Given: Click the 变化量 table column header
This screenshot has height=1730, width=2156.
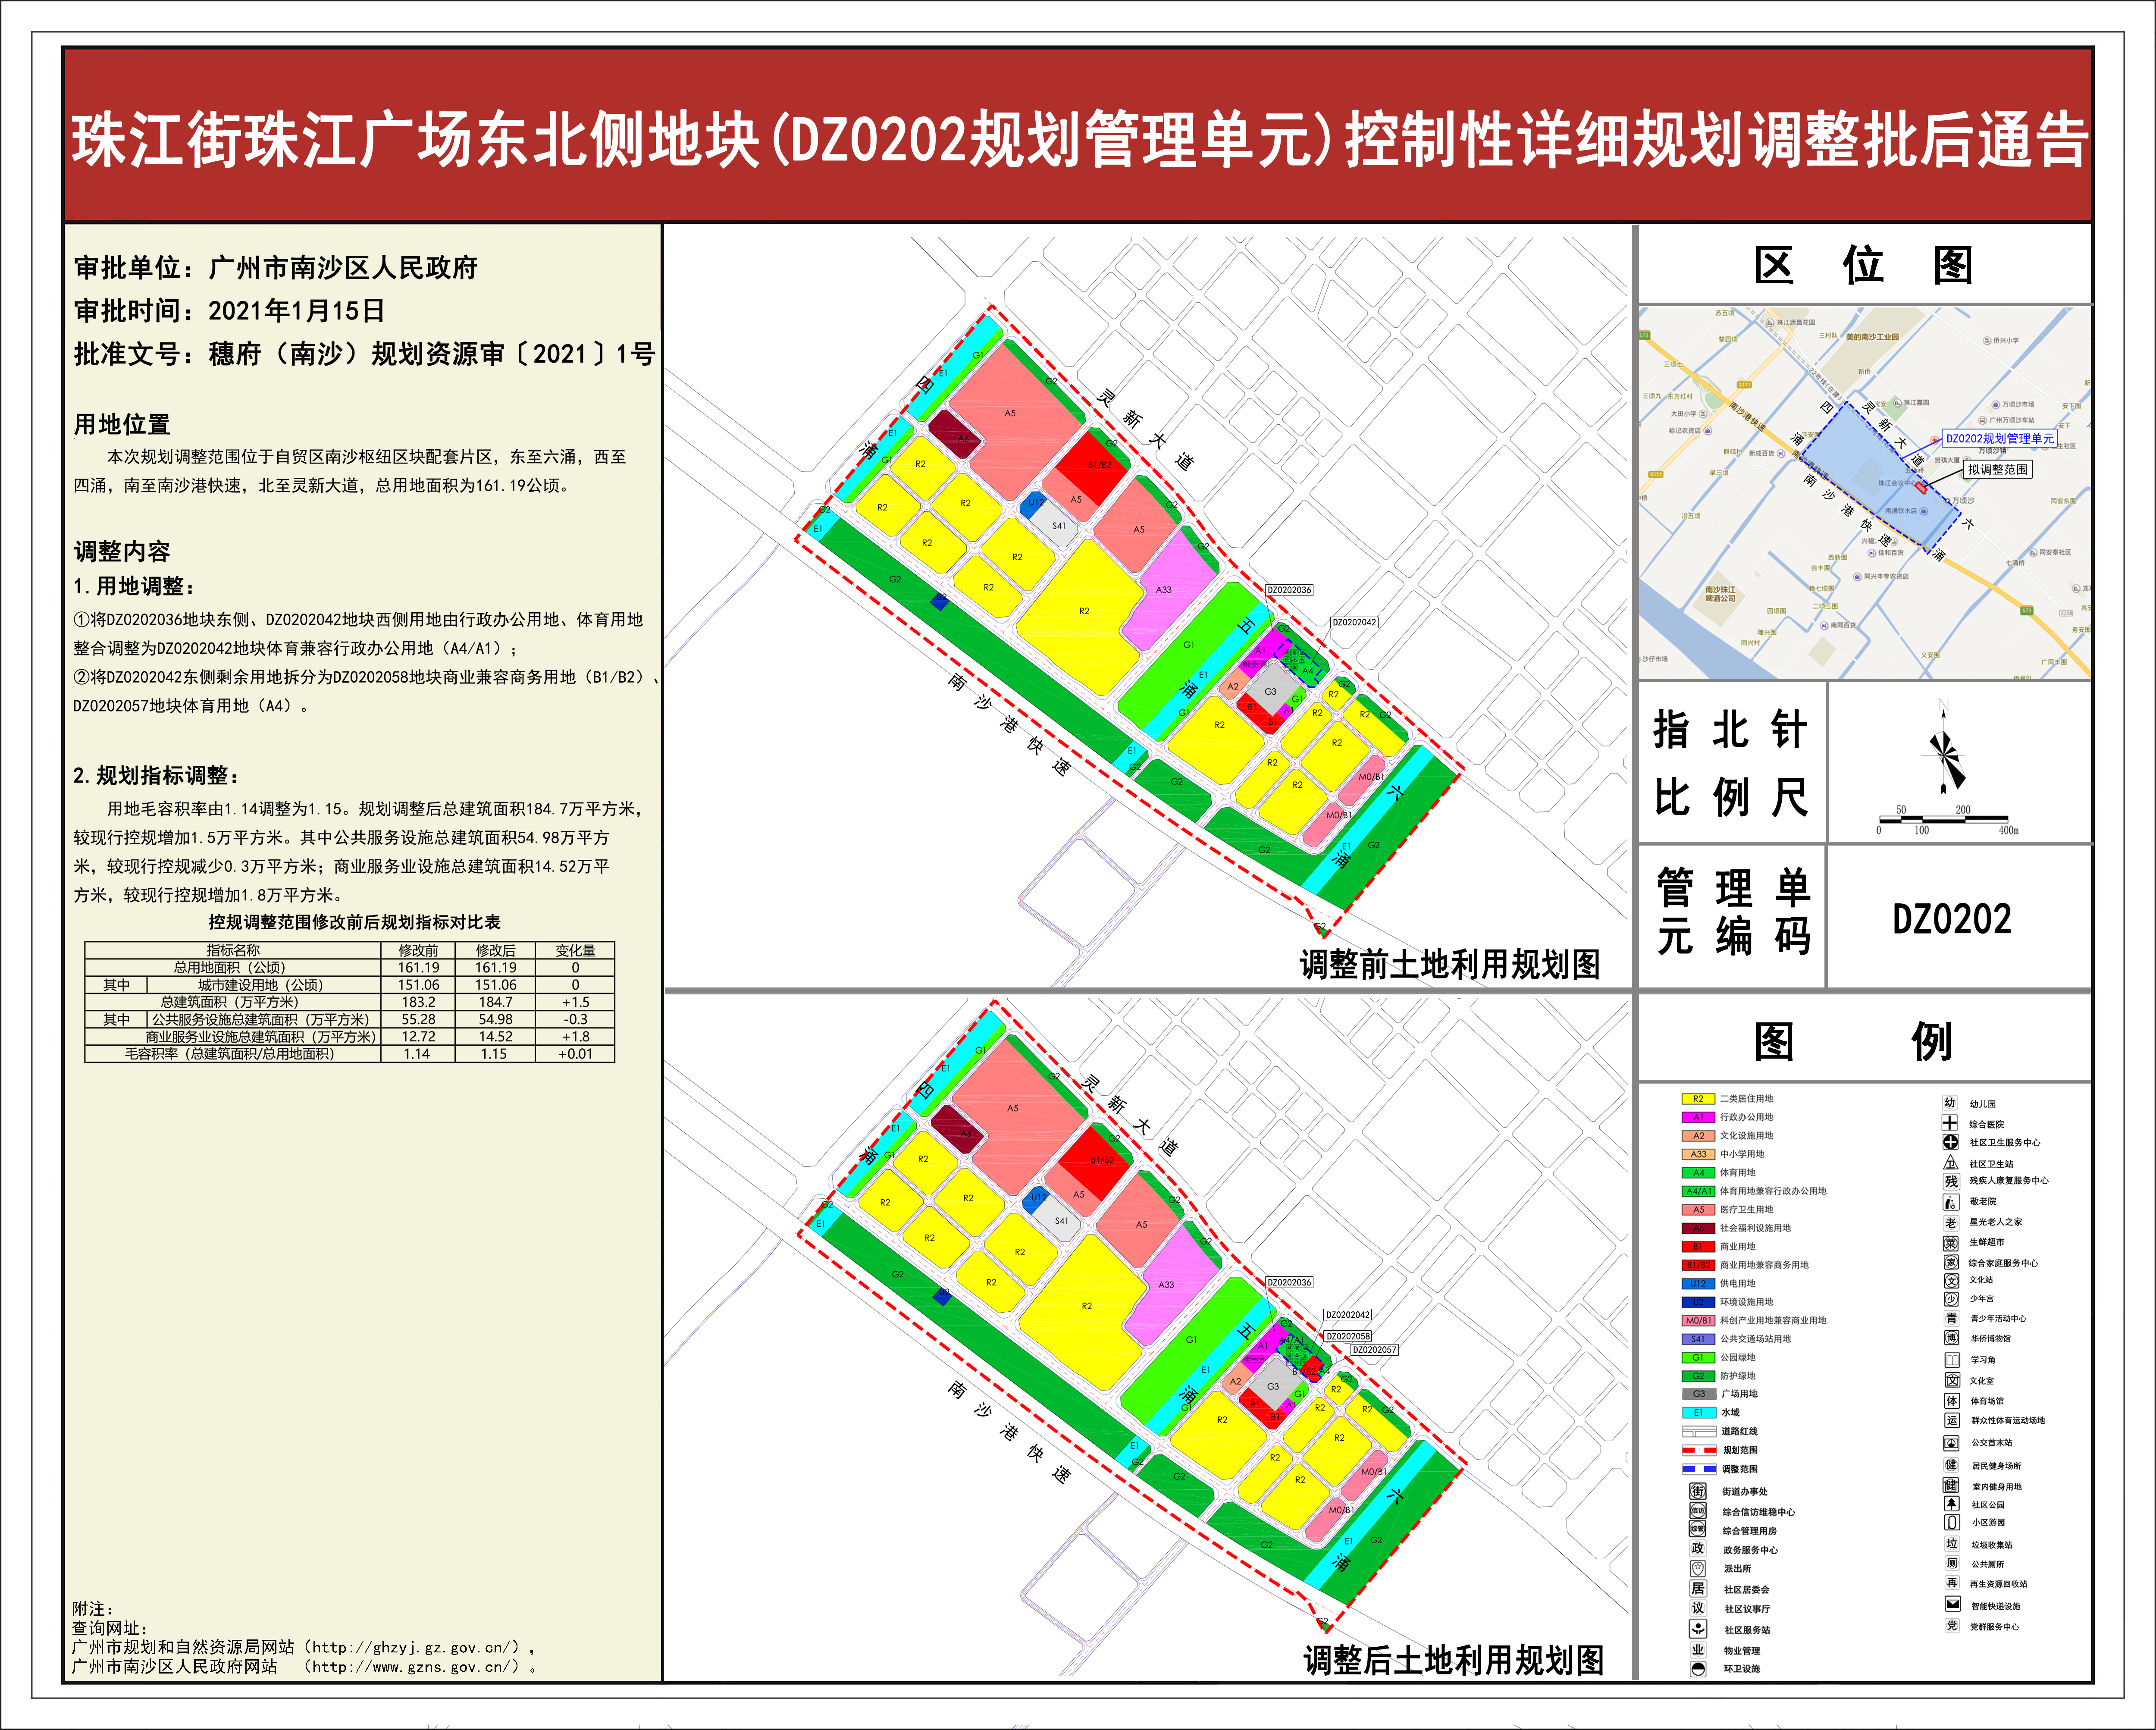Looking at the screenshot, I should click(575, 950).
